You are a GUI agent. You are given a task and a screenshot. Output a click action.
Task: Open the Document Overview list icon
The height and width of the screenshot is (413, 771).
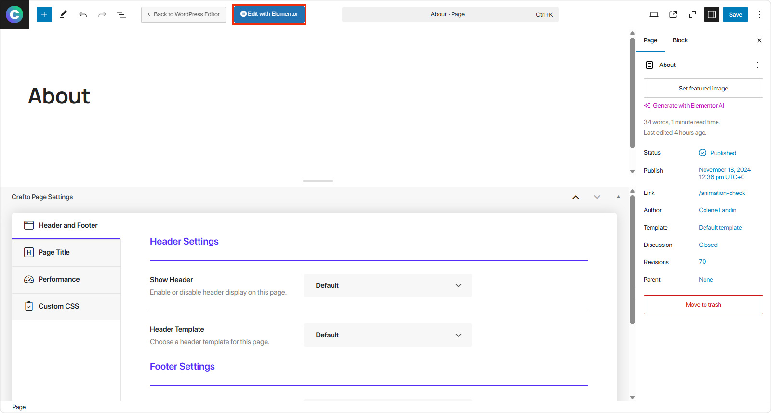point(121,14)
